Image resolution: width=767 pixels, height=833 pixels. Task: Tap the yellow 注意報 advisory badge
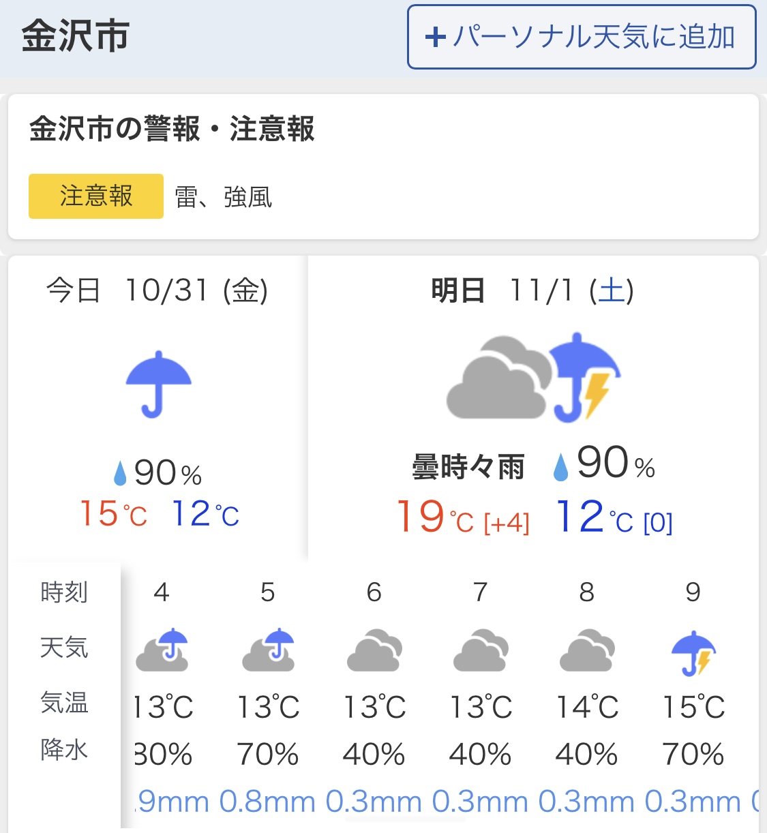pyautogui.click(x=96, y=196)
